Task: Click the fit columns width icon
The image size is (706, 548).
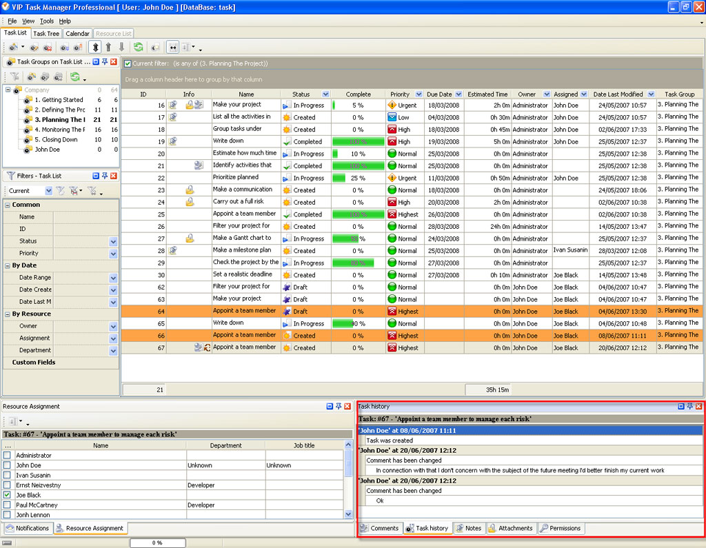Action: click(x=172, y=48)
